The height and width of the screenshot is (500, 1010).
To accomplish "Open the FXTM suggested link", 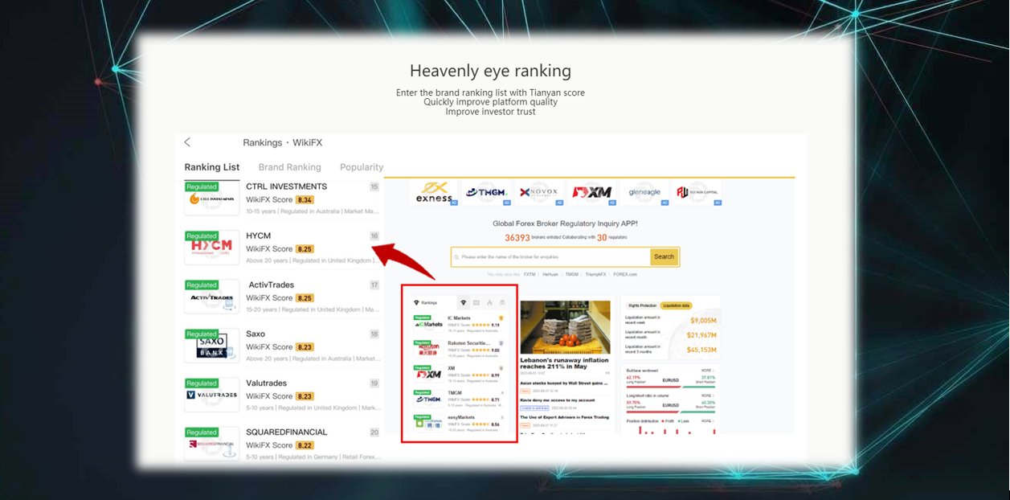I will tap(530, 274).
